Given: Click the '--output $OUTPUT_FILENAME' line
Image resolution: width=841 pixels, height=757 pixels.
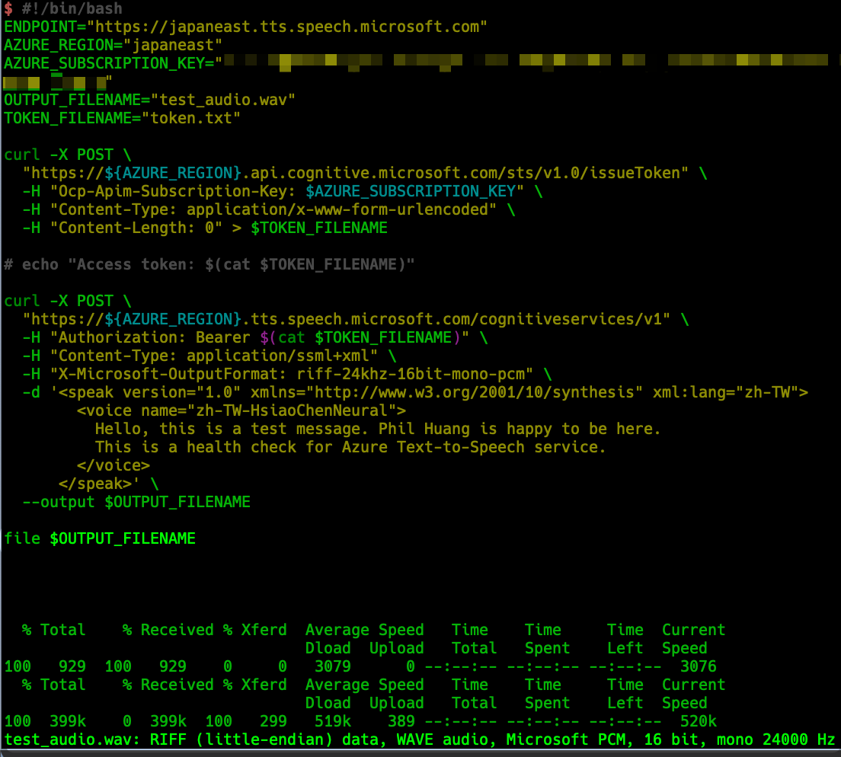Looking at the screenshot, I should click(136, 502).
